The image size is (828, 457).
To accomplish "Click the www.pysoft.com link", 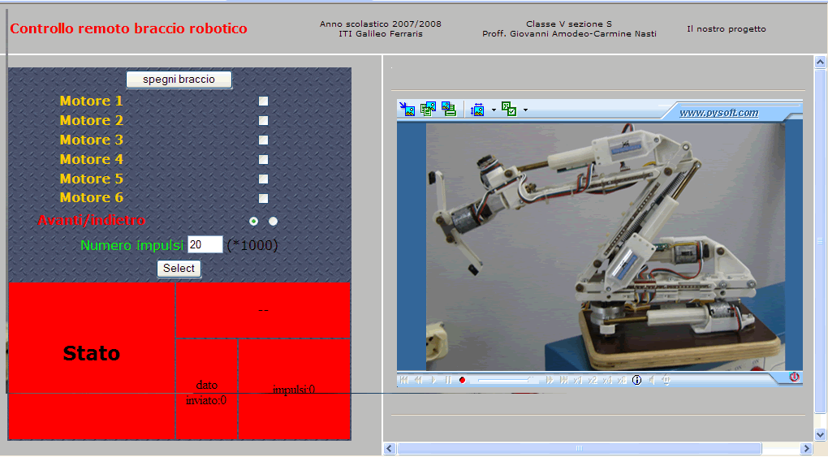I will (718, 113).
